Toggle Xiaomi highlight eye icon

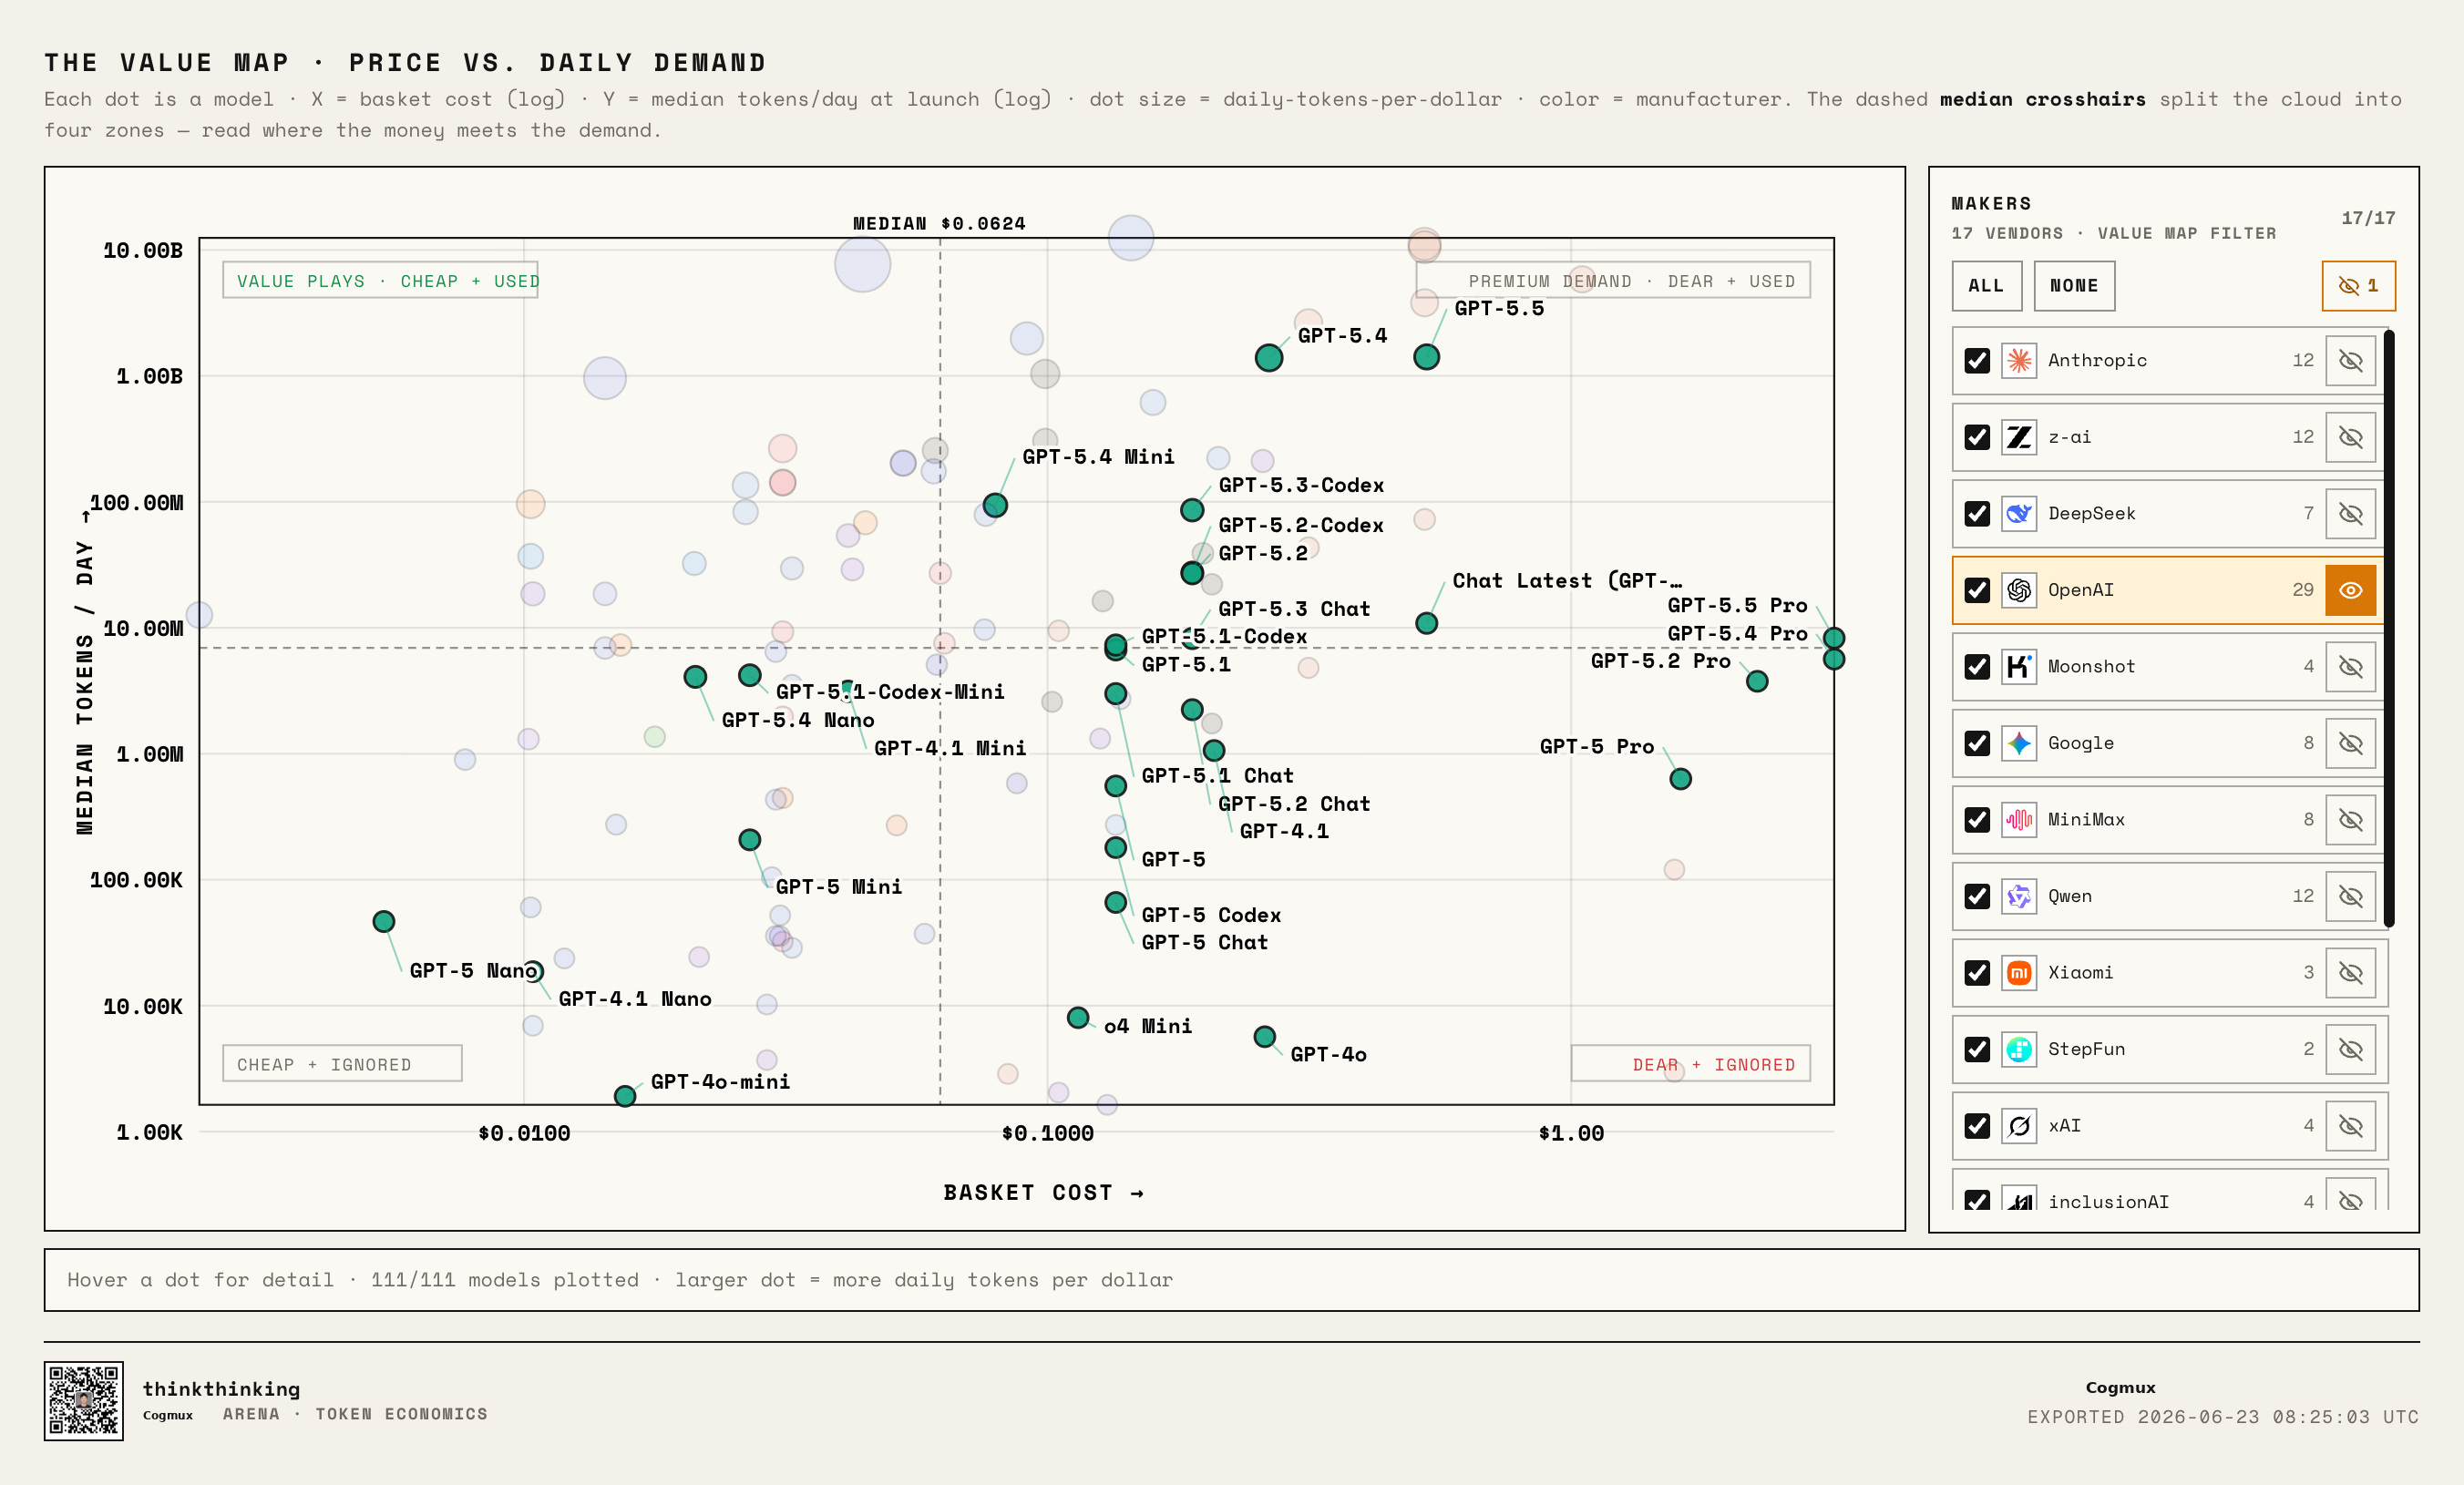pyautogui.click(x=2350, y=972)
